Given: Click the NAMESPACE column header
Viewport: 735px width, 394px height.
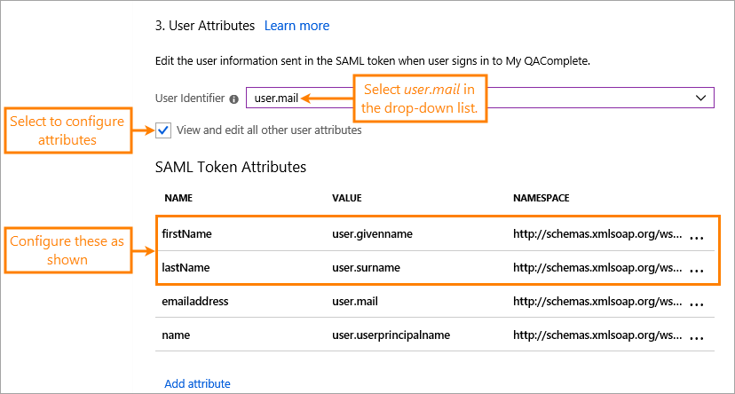Looking at the screenshot, I should 541,197.
